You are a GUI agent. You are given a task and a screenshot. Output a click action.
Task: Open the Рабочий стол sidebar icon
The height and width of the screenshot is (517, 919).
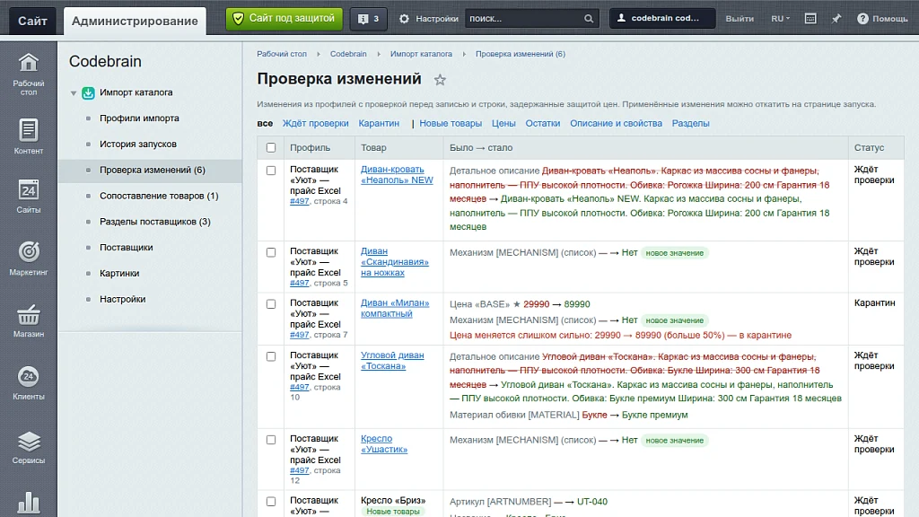pos(28,74)
